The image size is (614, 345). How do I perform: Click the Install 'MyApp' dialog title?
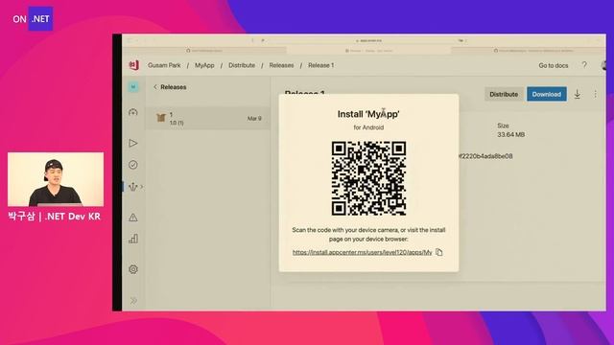368,114
